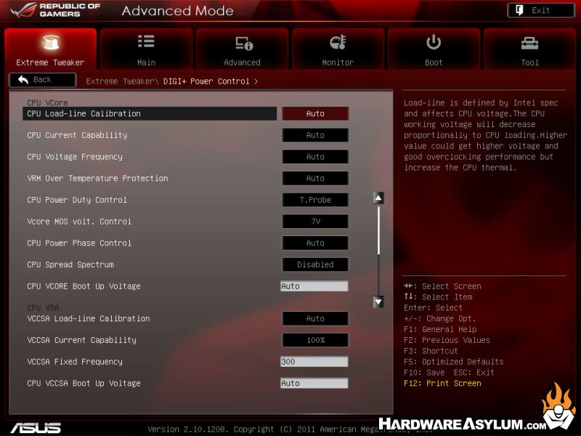581x436 pixels.
Task: Click the Main tab list icon
Action: (146, 42)
